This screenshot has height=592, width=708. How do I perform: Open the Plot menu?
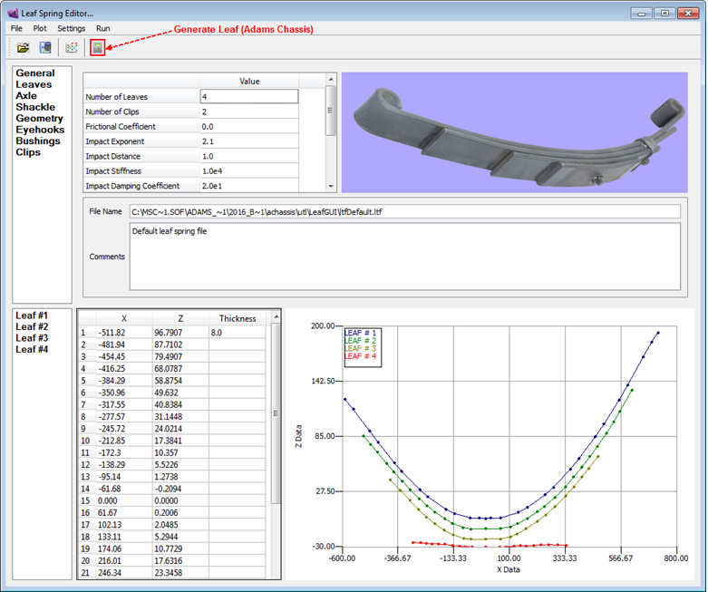pos(40,28)
